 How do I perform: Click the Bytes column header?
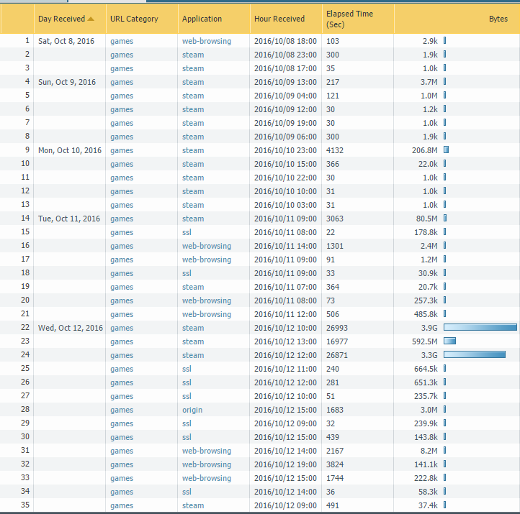coord(498,19)
